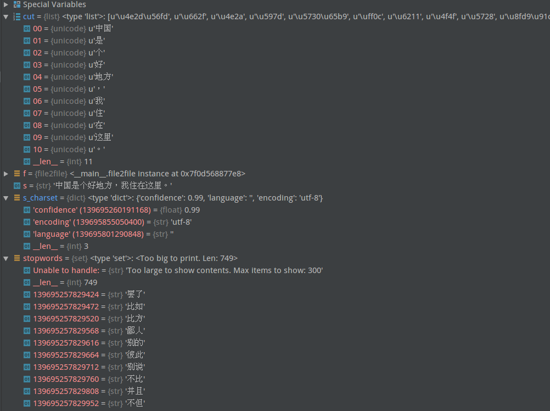This screenshot has height=411, width=550.
Task: Click the icon beside item 00 '中国'
Action: [x=27, y=29]
